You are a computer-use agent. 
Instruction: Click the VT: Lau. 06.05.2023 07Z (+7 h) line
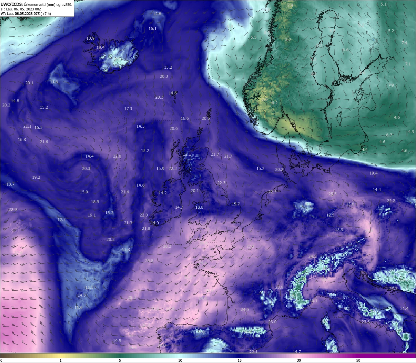[x=26, y=14]
